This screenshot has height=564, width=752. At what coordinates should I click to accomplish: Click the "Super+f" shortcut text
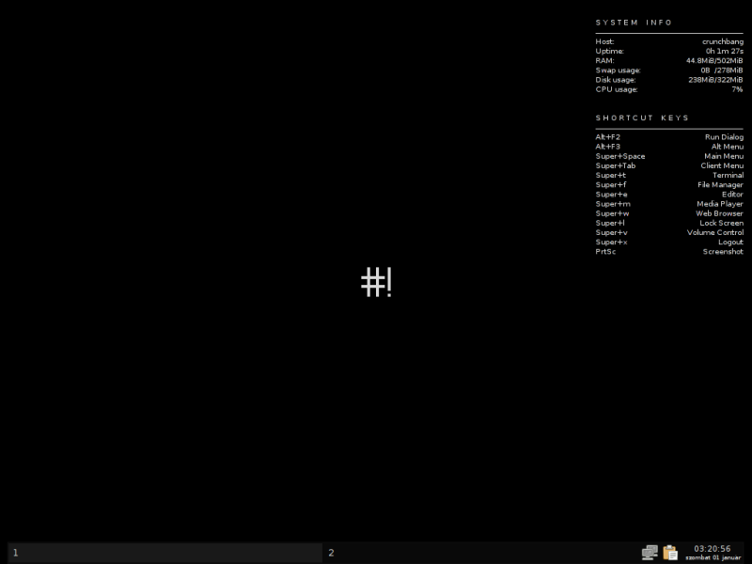(x=610, y=184)
